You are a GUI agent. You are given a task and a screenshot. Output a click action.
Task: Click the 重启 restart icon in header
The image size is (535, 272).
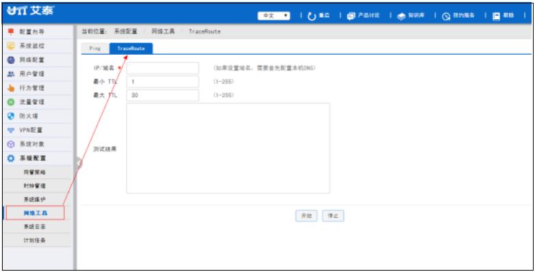tap(312, 16)
